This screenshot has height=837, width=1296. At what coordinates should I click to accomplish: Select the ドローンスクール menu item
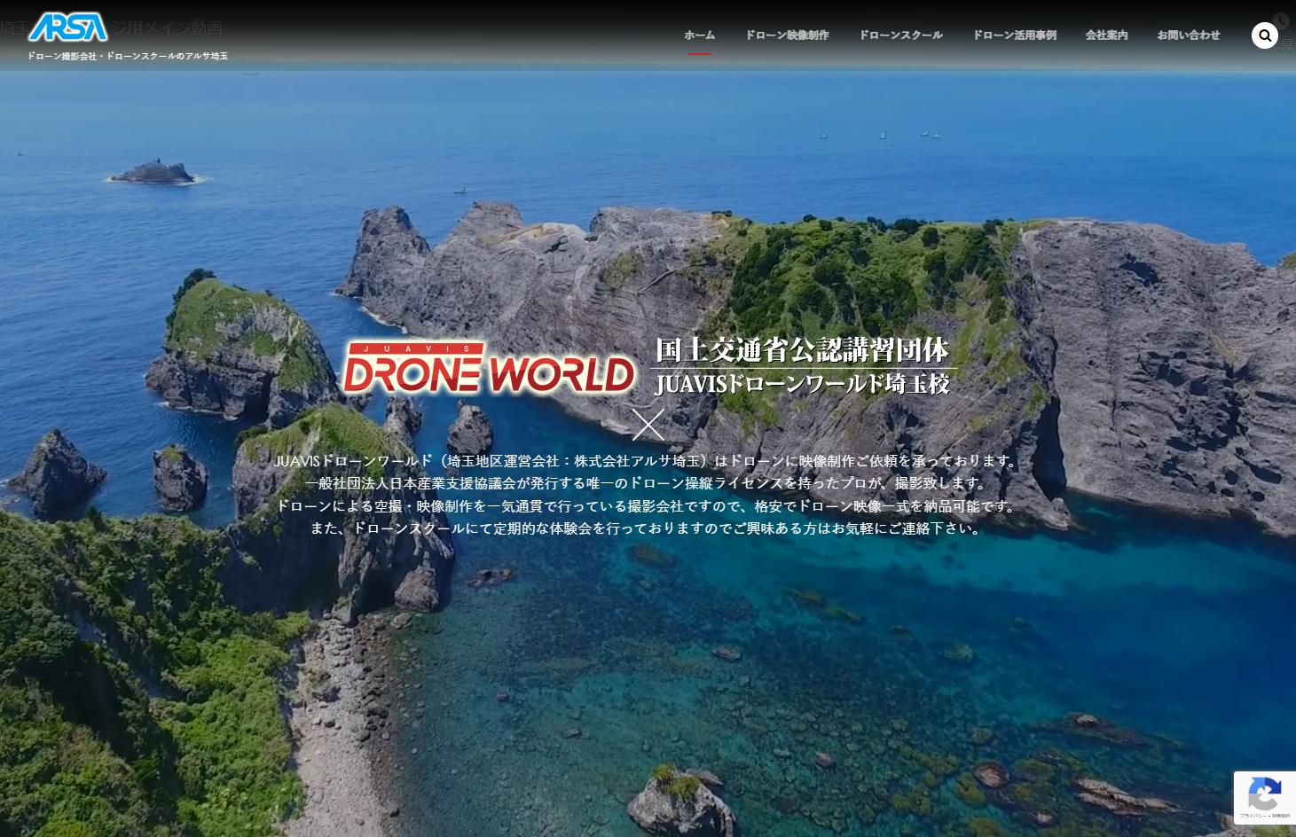900,35
